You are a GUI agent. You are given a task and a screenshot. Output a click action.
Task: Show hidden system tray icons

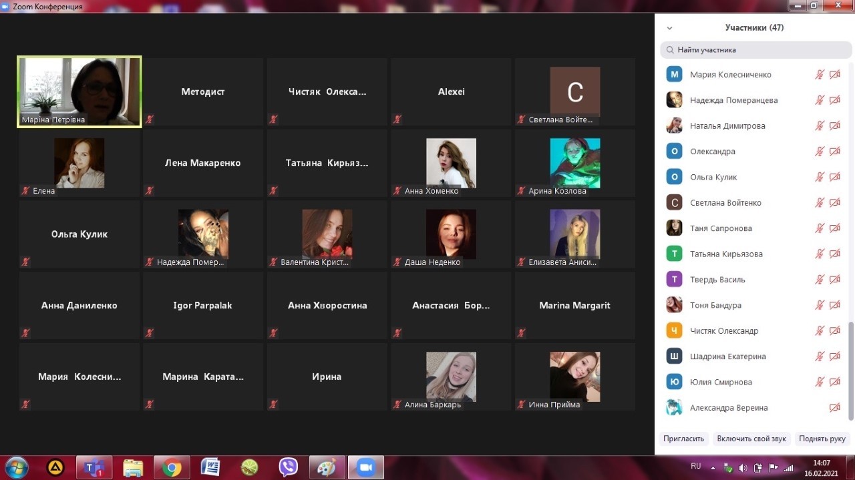click(x=713, y=467)
